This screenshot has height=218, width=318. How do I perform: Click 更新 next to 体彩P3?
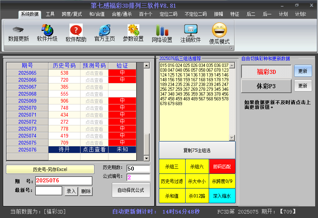303,86
